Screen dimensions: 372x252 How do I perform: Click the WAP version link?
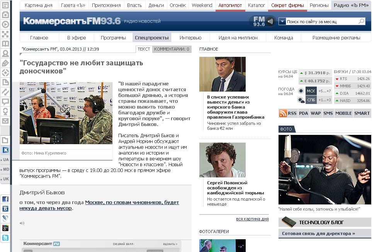316,113
